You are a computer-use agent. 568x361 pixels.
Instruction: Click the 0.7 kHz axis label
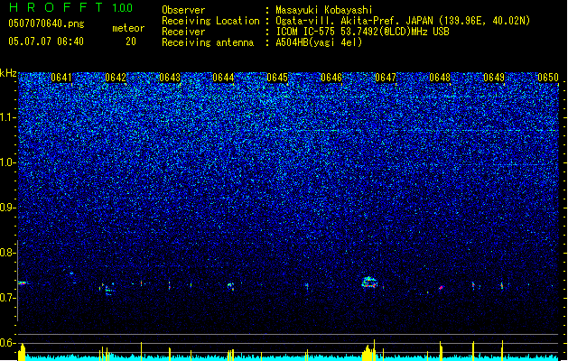coord(8,298)
